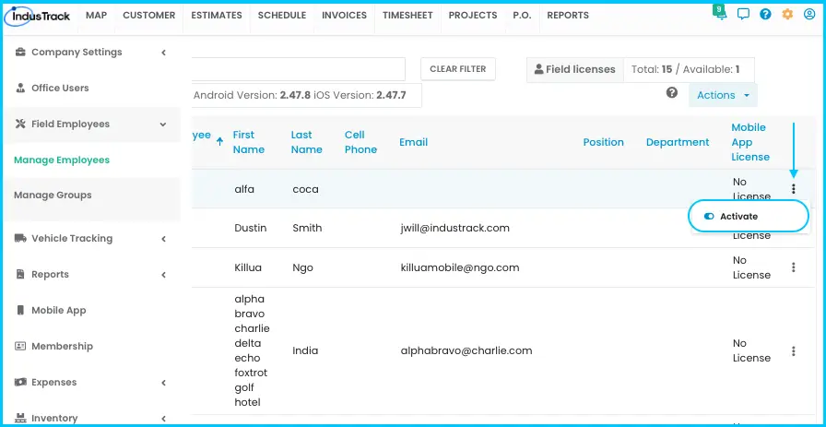Click the last name coca
Image resolution: width=826 pixels, height=427 pixels.
click(305, 189)
